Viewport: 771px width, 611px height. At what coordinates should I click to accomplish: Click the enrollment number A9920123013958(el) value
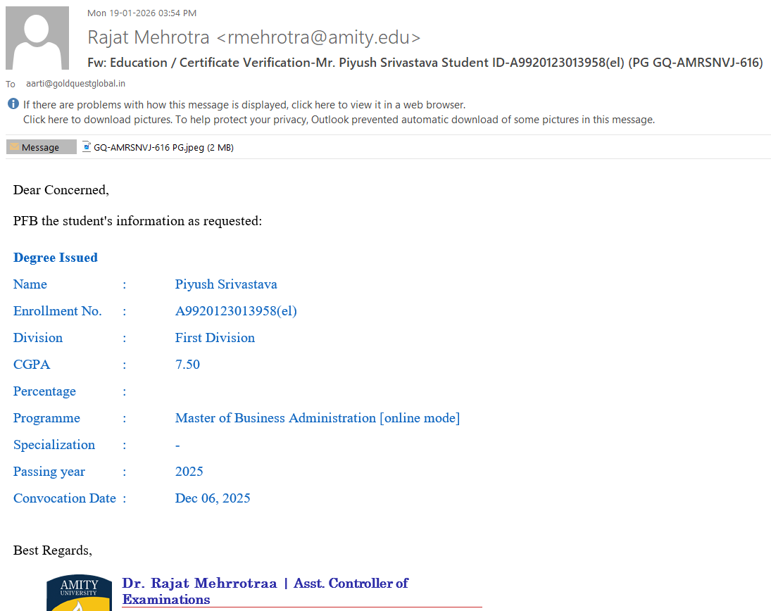pos(236,311)
